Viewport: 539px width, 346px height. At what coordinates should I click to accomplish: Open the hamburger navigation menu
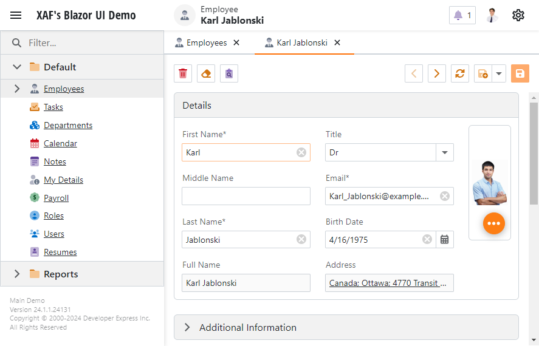pyautogui.click(x=16, y=15)
